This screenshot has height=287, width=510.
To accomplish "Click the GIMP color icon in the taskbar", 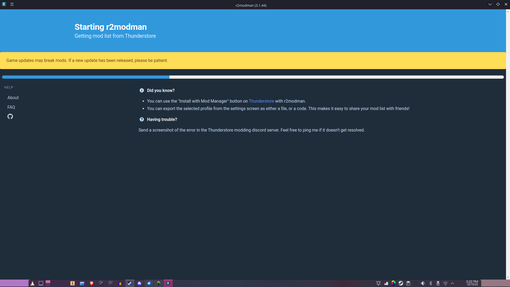I will pyautogui.click(x=159, y=283).
